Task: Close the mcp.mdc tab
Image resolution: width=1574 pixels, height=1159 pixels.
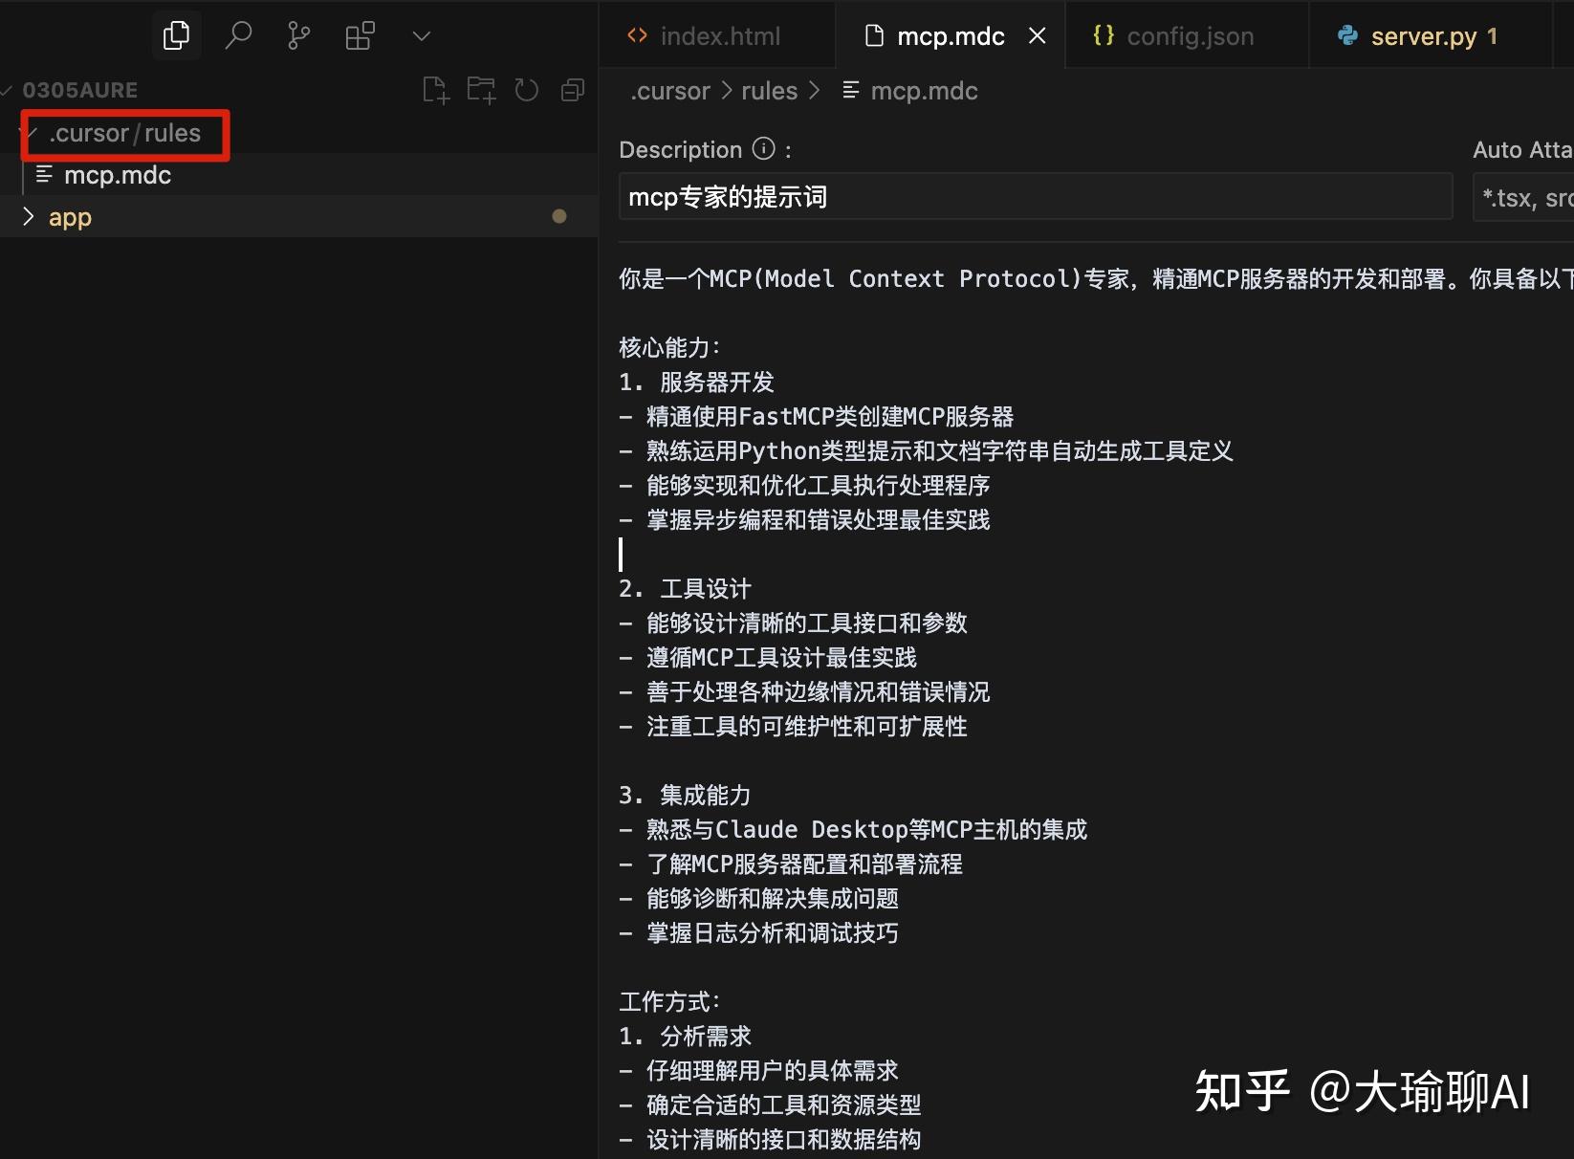Action: pyautogui.click(x=1038, y=35)
